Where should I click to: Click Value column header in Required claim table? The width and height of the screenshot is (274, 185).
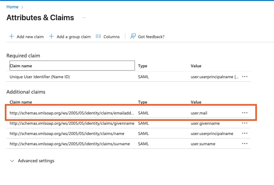pyautogui.click(x=196, y=66)
